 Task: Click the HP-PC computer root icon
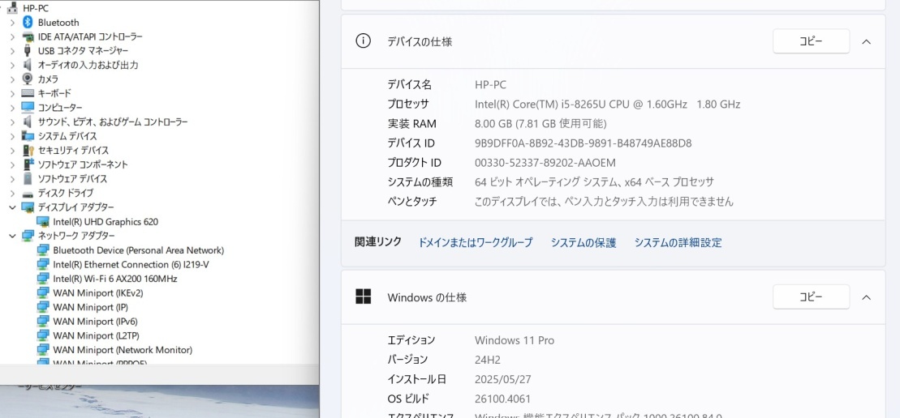pyautogui.click(x=12, y=8)
